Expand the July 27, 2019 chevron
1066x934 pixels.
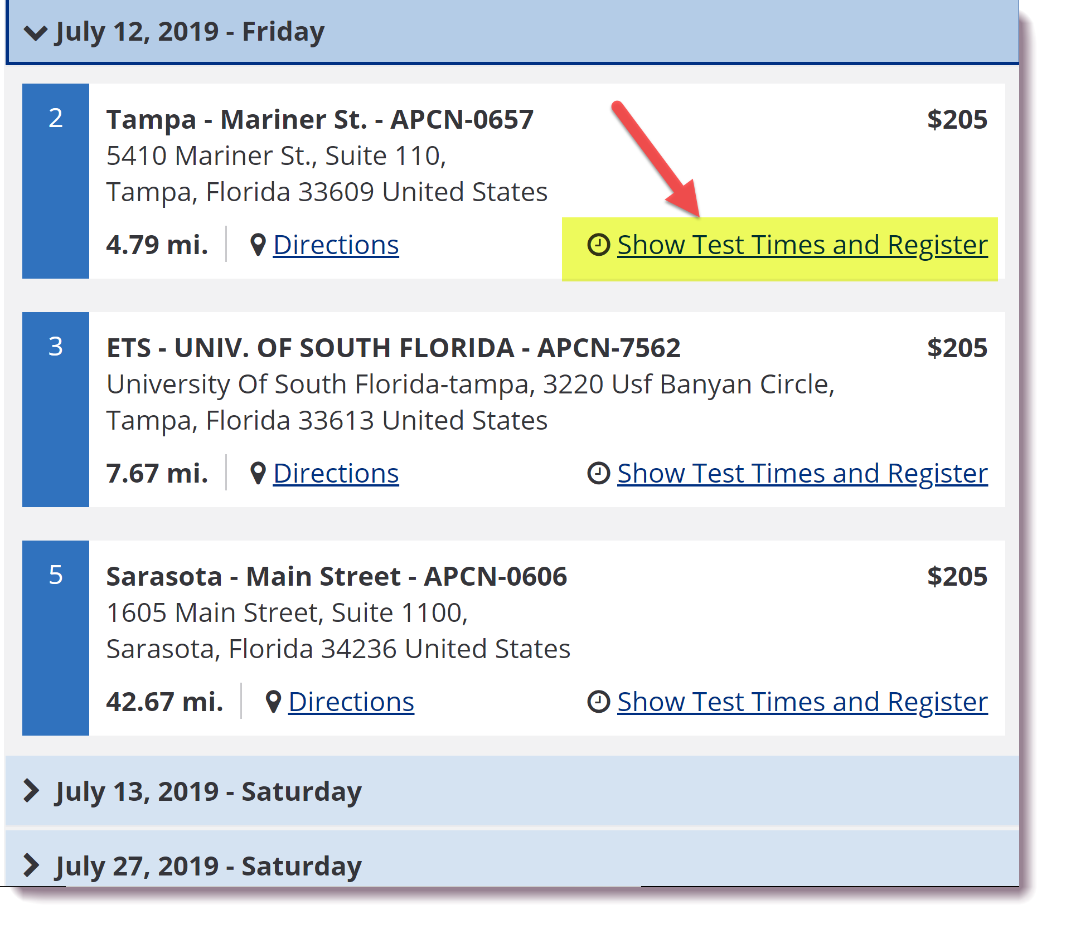31,865
